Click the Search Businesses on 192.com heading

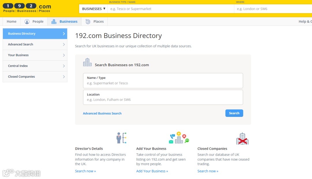click(122, 65)
